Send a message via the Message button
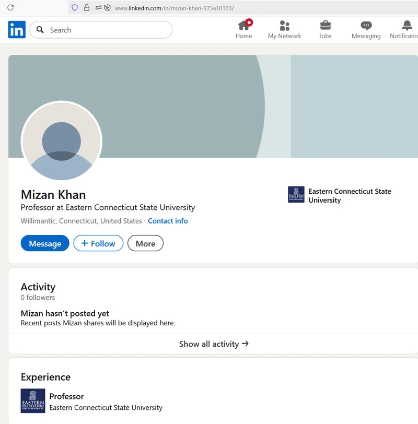The height and width of the screenshot is (424, 418). (45, 243)
